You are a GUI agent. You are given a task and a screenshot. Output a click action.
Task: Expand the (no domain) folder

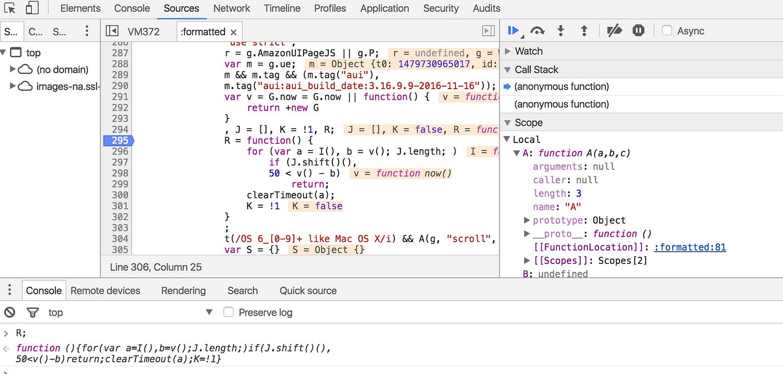(13, 69)
